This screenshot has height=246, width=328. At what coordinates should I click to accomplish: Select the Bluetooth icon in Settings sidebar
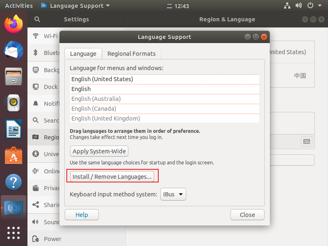click(x=36, y=52)
